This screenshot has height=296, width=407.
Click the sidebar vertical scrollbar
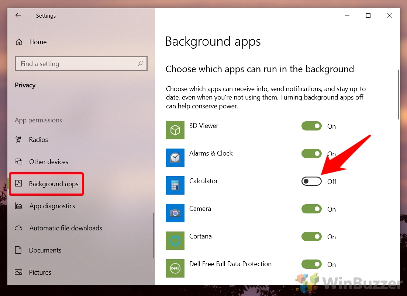pyautogui.click(x=154, y=235)
